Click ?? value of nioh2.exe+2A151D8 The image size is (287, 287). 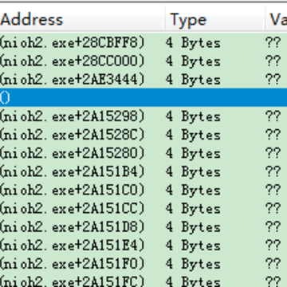pos(273,226)
